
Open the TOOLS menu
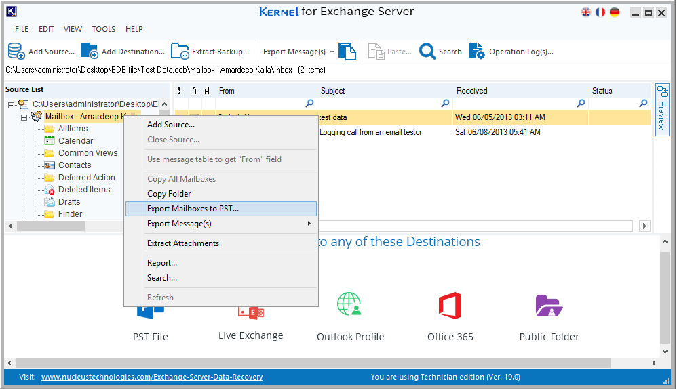tap(104, 29)
